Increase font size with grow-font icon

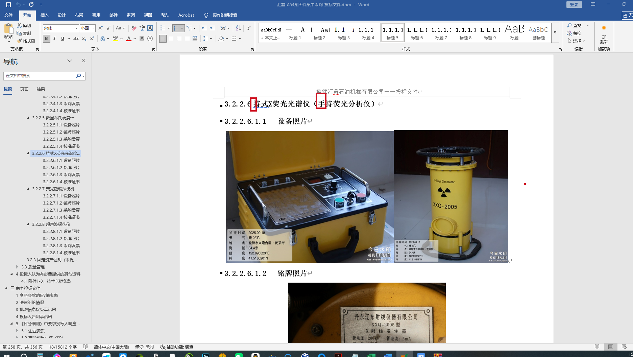click(100, 28)
